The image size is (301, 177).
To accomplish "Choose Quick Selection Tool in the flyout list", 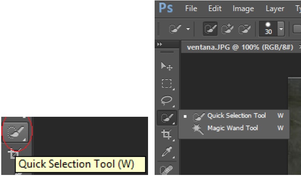I will coord(236,116).
